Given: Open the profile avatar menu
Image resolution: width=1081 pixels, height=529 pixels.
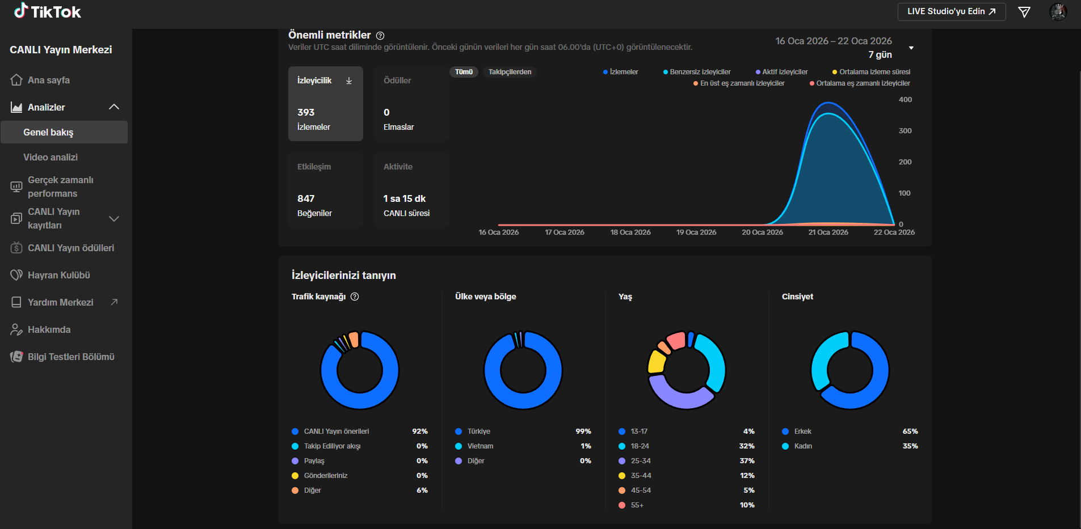Looking at the screenshot, I should pos(1058,11).
